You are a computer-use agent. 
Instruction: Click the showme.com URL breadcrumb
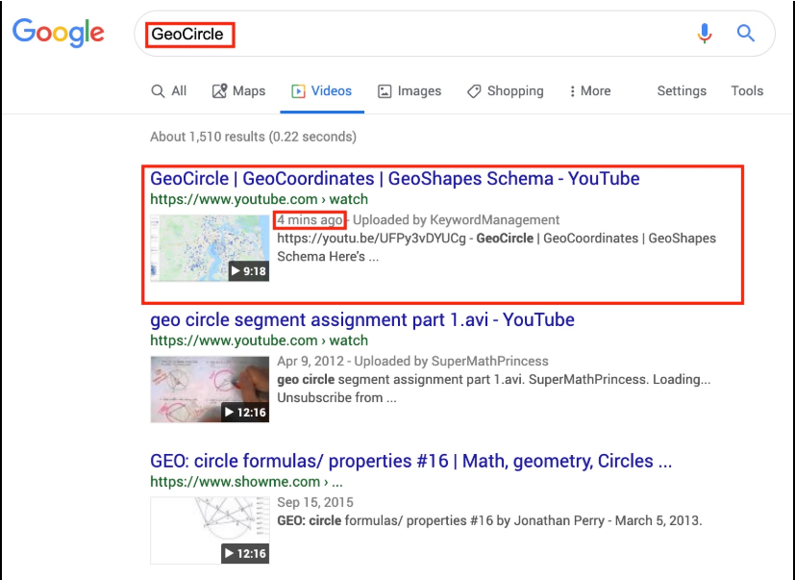pyautogui.click(x=246, y=482)
